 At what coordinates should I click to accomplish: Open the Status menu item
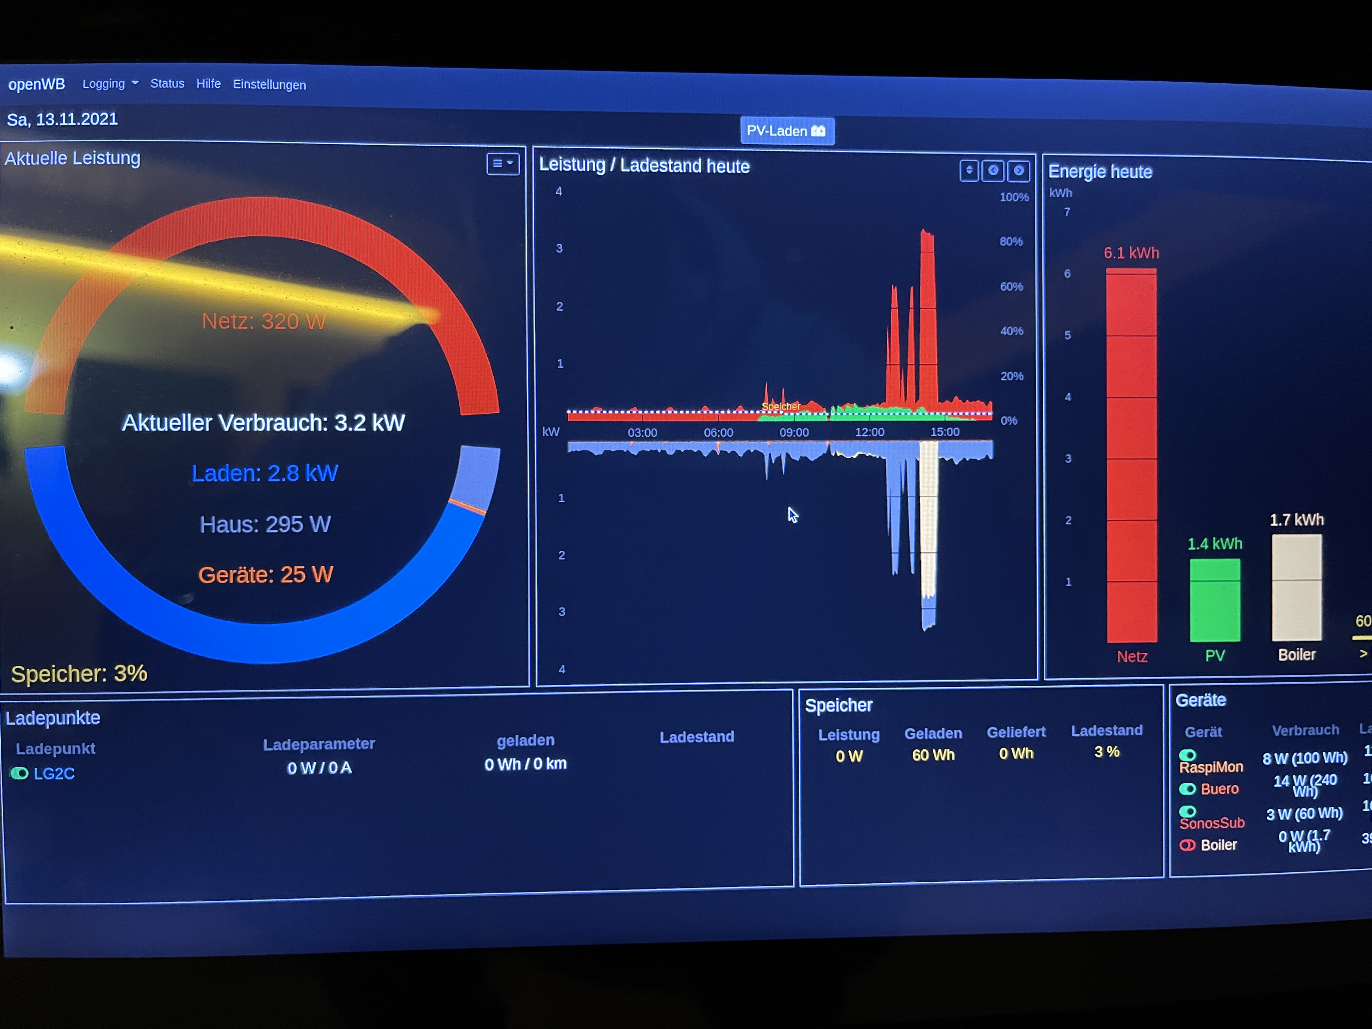click(167, 84)
